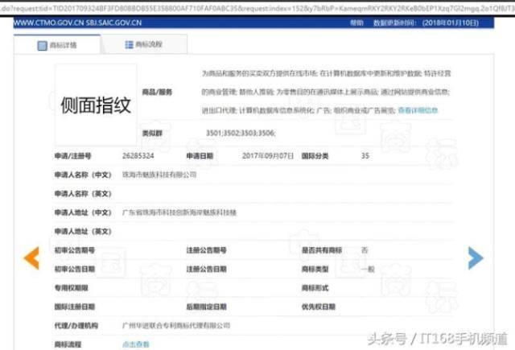Click the 国际注册日期 label
The width and height of the screenshot is (515, 350).
(x=75, y=307)
